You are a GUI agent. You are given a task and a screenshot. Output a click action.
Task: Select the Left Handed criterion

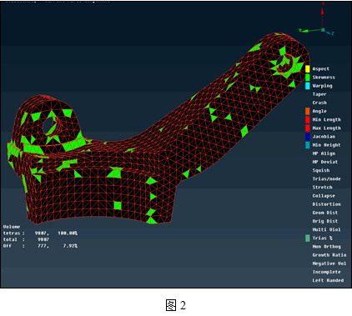(x=328, y=280)
